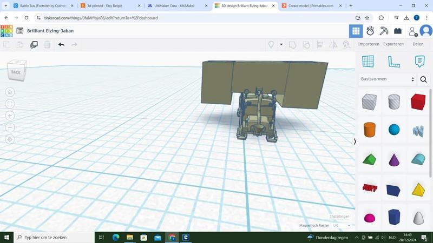Click the Importeren button

pos(369,44)
